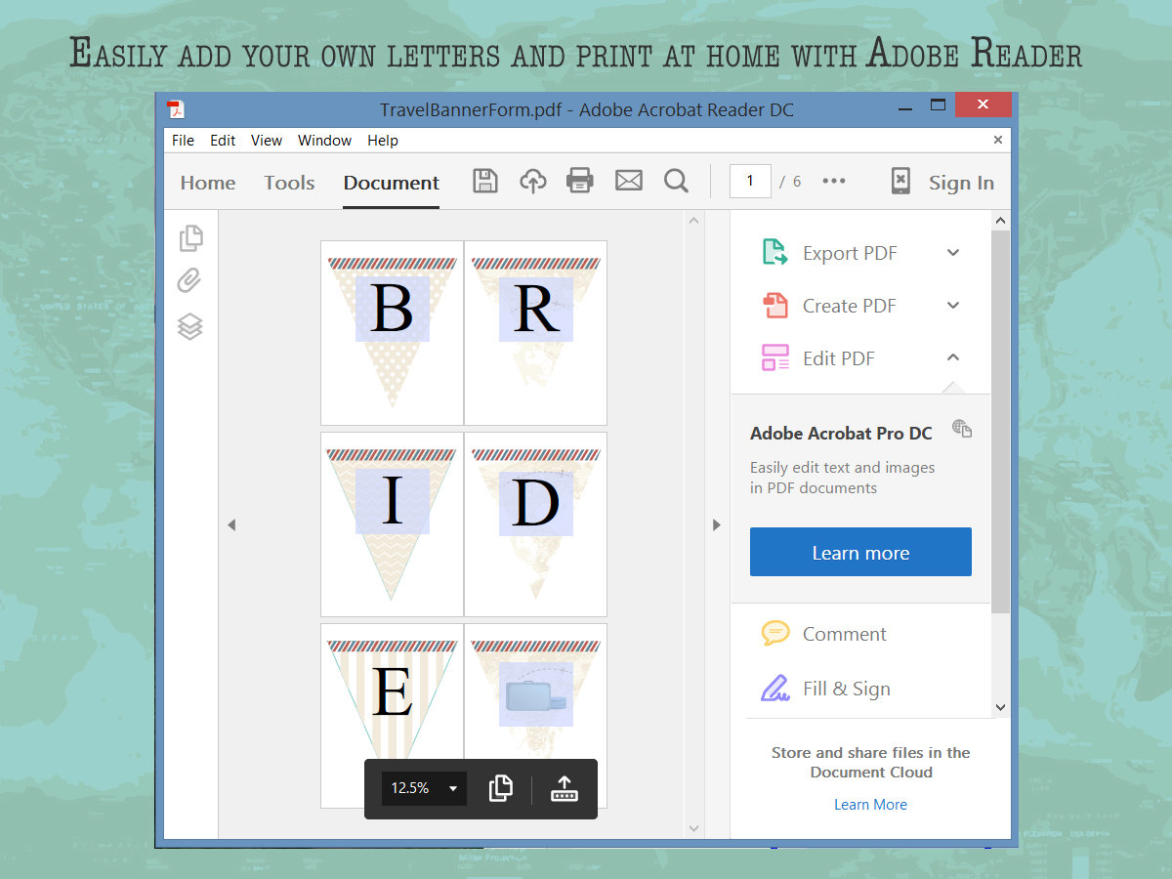The image size is (1172, 879).
Task: Click the document scroll up arrow
Action: coord(694,221)
